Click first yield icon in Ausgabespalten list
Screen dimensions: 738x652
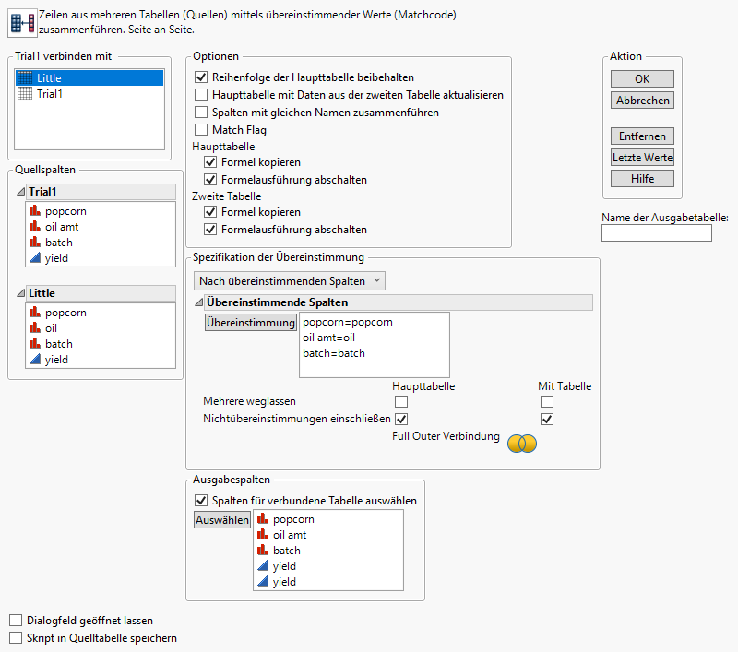(263, 566)
